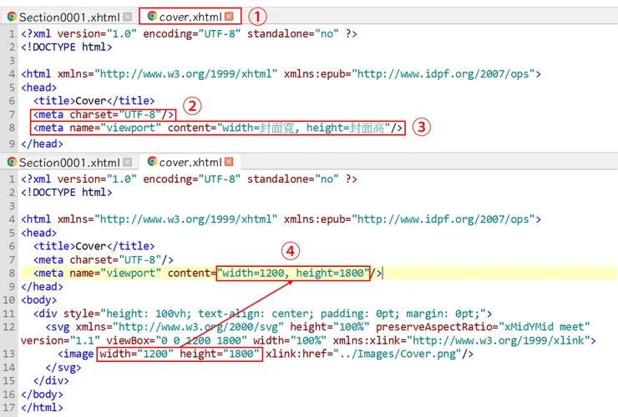This screenshot has height=417, width=618.
Task: Click viewport meta line containing 封面宽
Action: click(x=218, y=128)
